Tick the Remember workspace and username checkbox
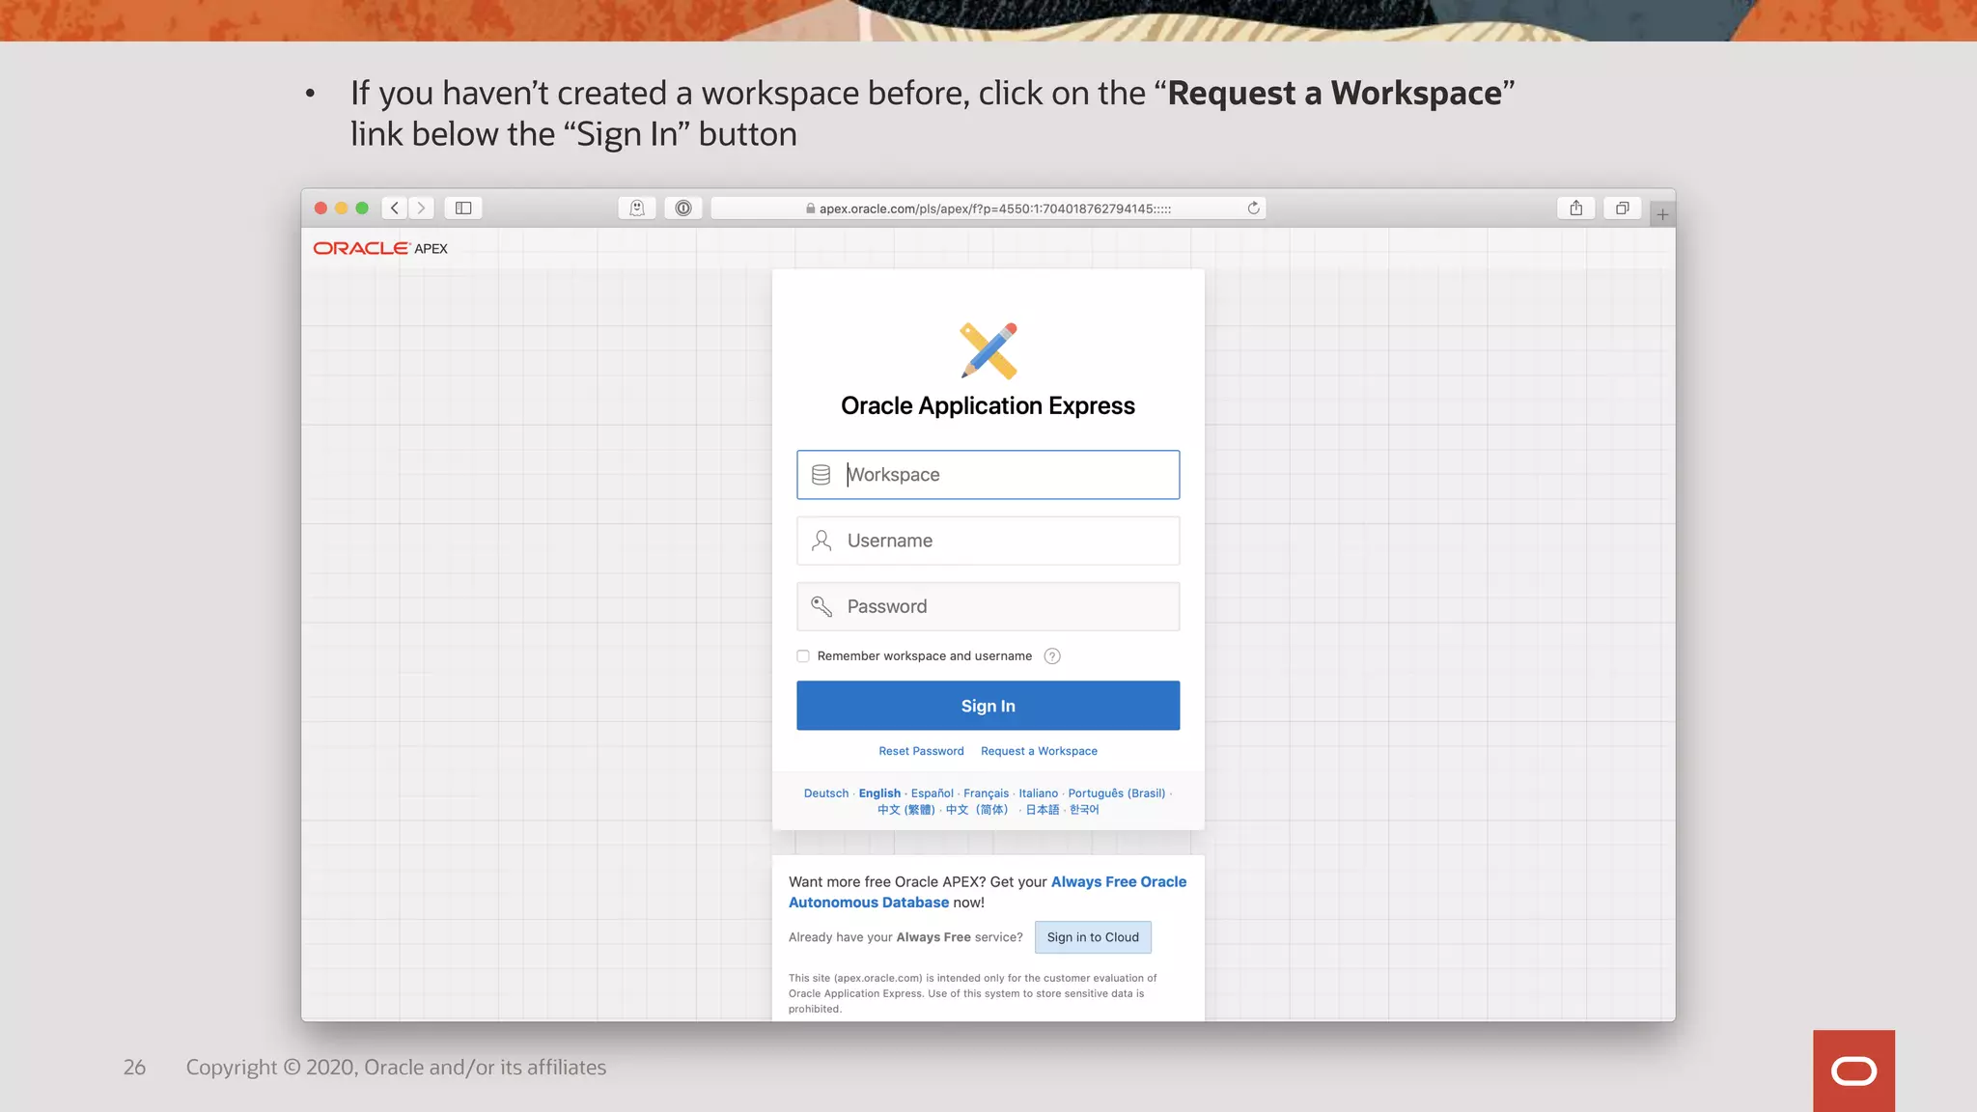This screenshot has height=1112, width=1977. pos(803,656)
